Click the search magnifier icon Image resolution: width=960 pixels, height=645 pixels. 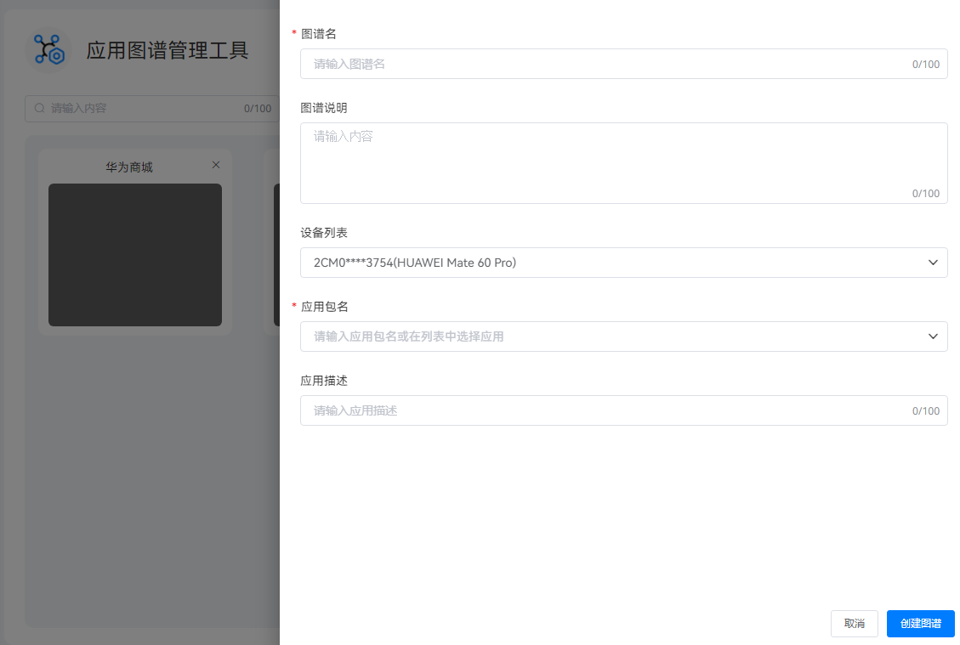point(39,109)
